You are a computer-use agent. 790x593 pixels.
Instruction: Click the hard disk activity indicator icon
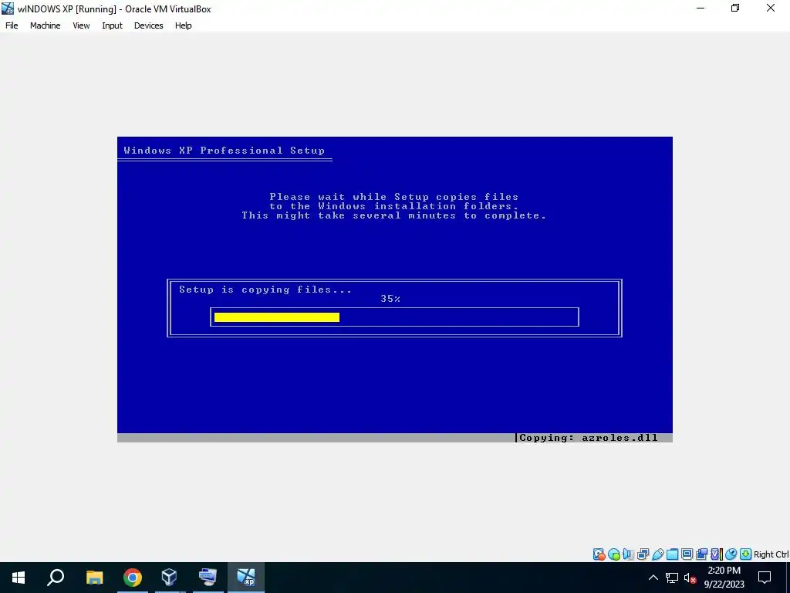coord(599,554)
